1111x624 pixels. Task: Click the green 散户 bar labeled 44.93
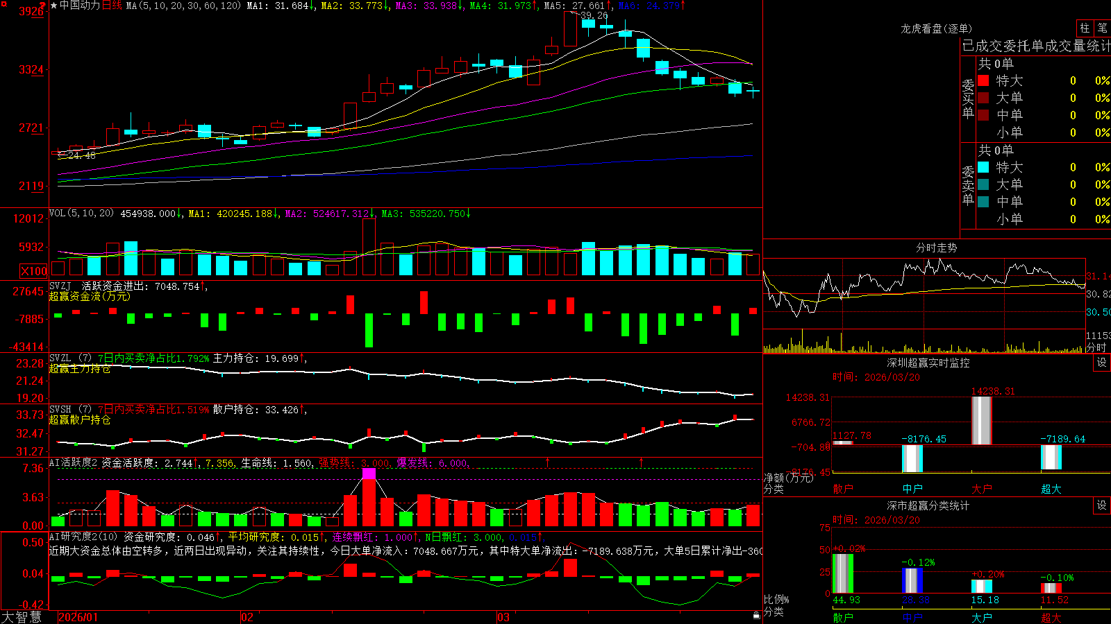842,573
